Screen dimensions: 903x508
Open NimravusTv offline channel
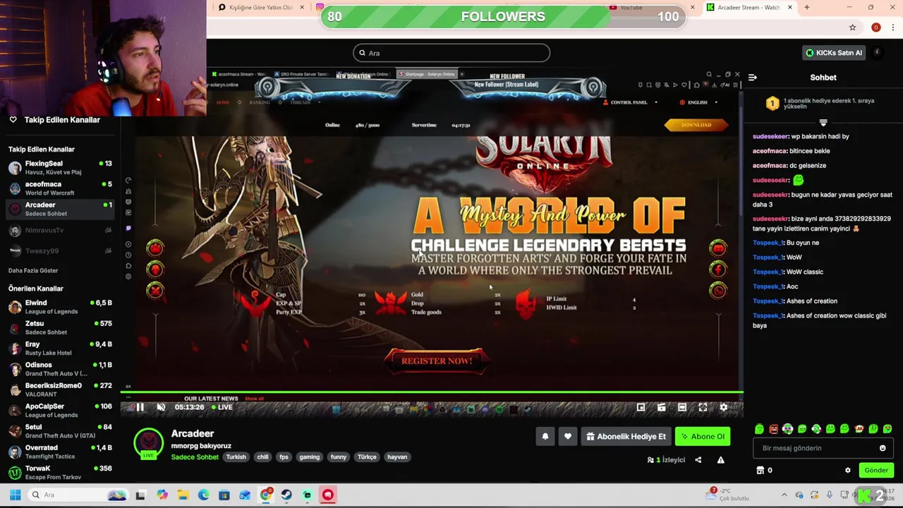60,230
